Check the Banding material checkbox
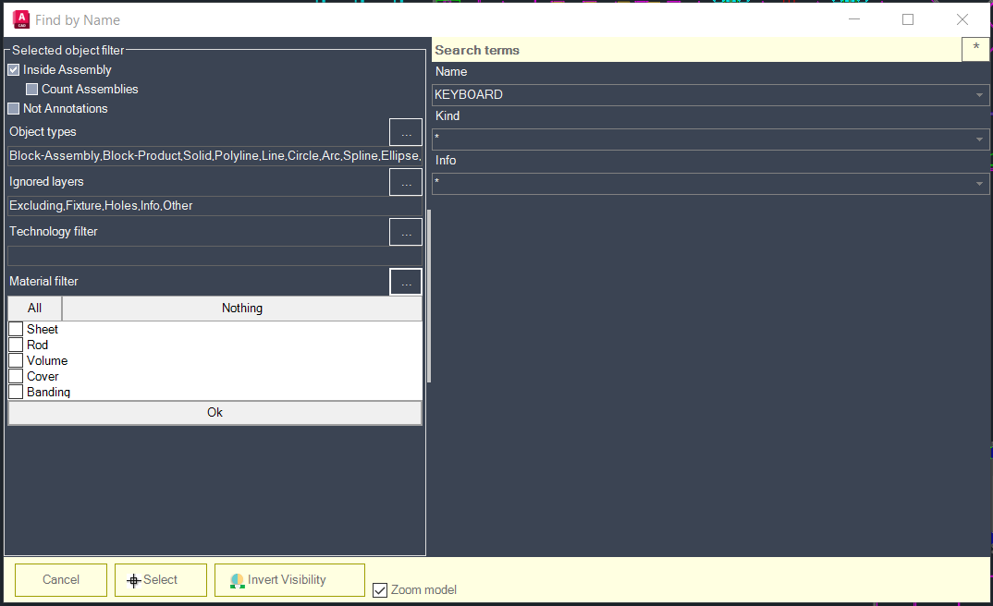The height and width of the screenshot is (606, 993). point(16,393)
